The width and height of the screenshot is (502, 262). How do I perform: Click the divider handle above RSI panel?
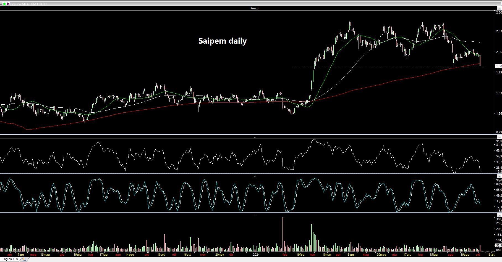click(254, 137)
